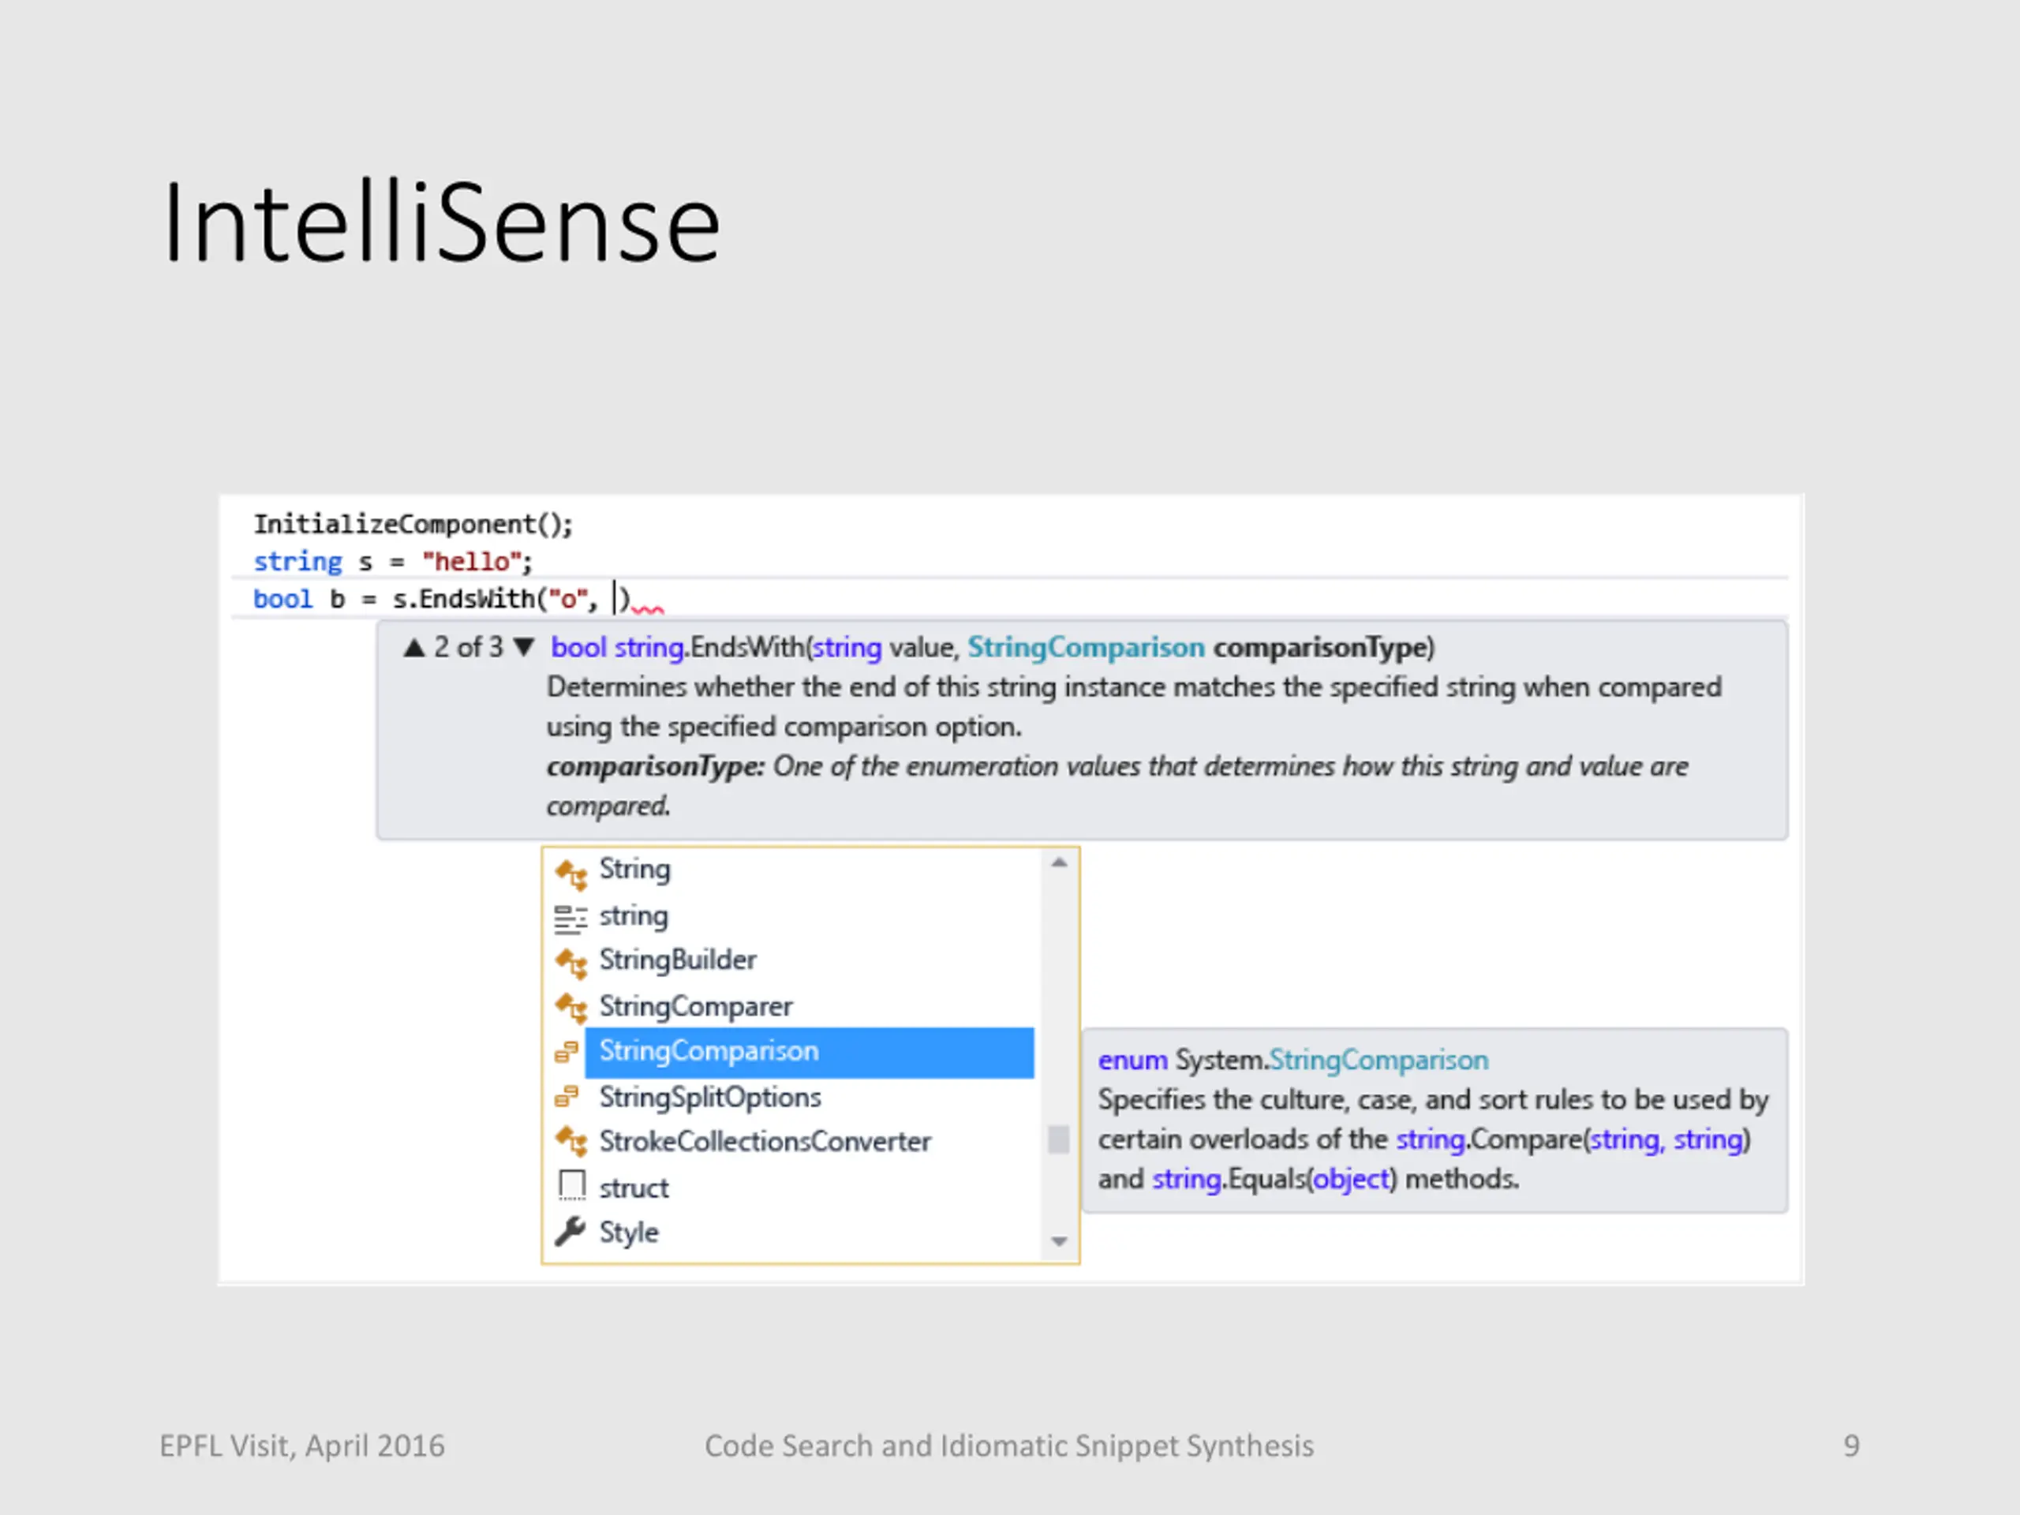Click the StrokeCollectionsConverter class icon
2020x1515 pixels.
coord(570,1143)
